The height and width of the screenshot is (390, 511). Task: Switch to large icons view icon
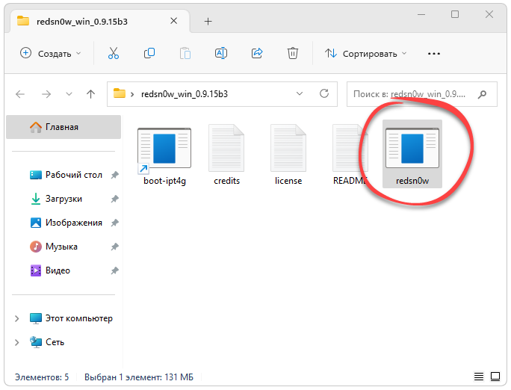[495, 377]
